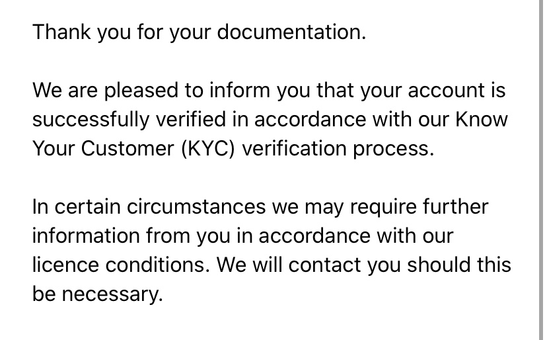Click the word 'inform' in second paragraph

point(240,90)
